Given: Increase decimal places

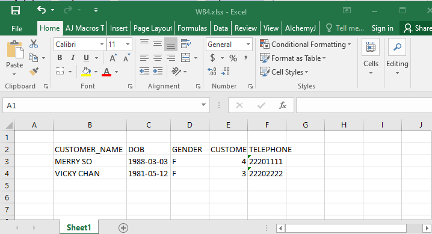Looking at the screenshot, I should pyautogui.click(x=212, y=72).
